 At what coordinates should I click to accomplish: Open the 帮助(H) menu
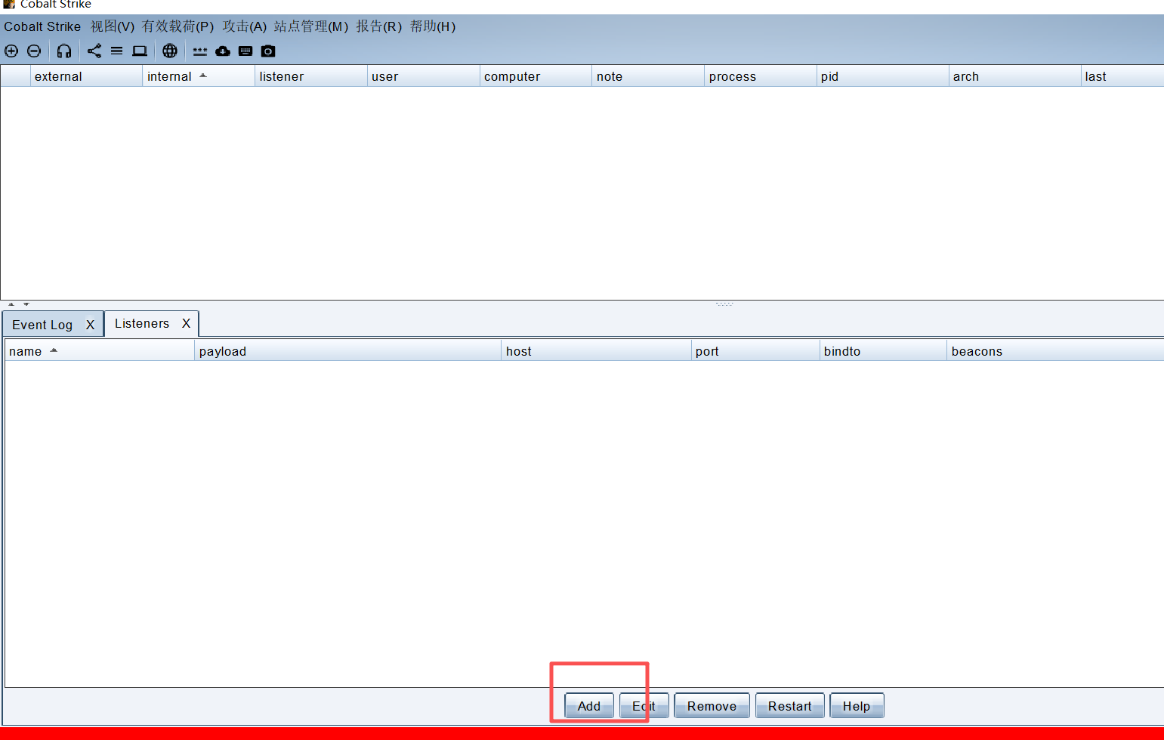(433, 26)
